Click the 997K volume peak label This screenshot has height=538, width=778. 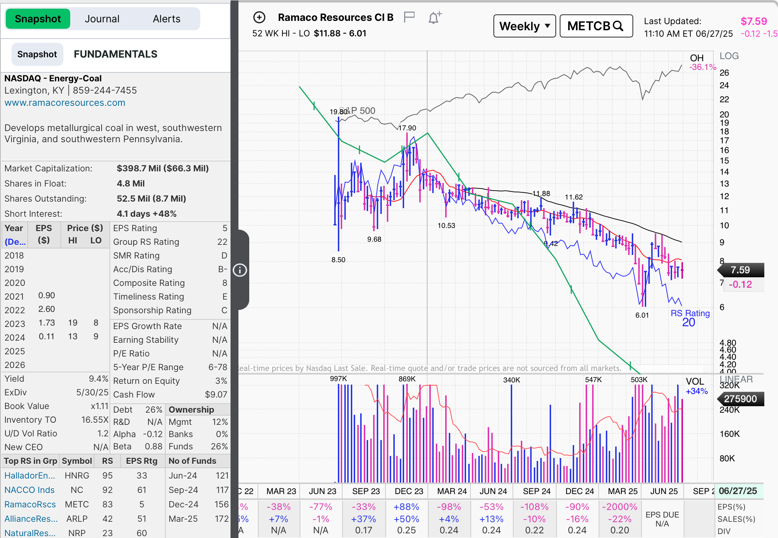(x=338, y=379)
